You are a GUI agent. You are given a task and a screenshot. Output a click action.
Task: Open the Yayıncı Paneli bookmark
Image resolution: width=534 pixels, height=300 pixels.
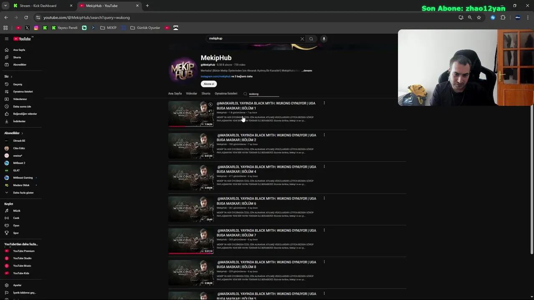[x=65, y=28]
